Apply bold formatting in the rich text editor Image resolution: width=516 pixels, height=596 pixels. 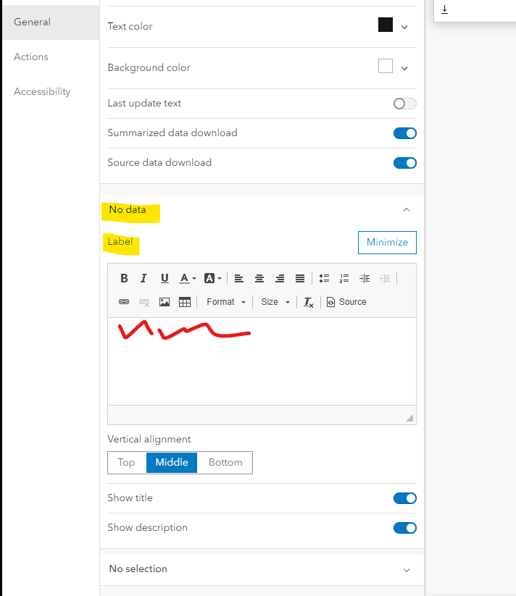pos(124,278)
